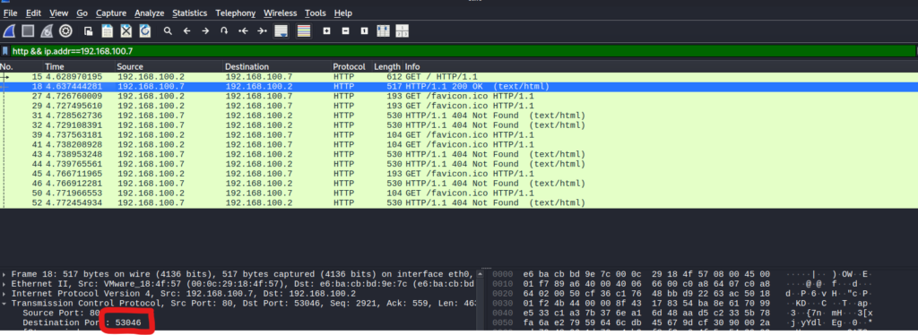Screen dimensions: 918x335
Task: Open the Wireless menu
Action: click(x=280, y=13)
